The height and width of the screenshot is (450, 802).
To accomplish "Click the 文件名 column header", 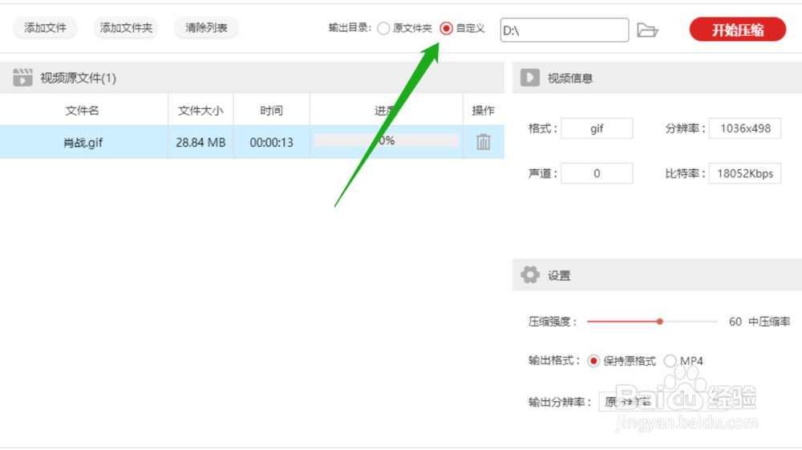I will [x=83, y=111].
